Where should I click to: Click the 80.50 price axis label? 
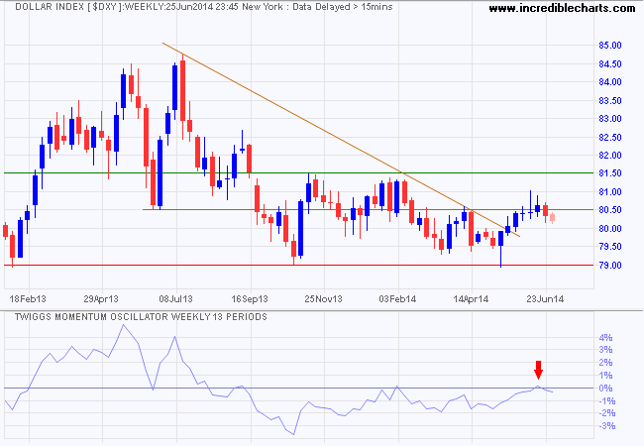click(x=610, y=210)
